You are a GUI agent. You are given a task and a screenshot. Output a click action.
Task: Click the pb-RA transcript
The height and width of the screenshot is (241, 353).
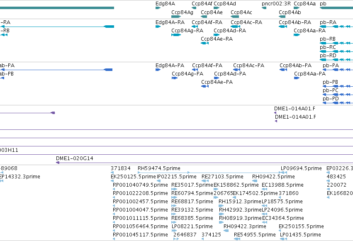[x=336, y=27]
